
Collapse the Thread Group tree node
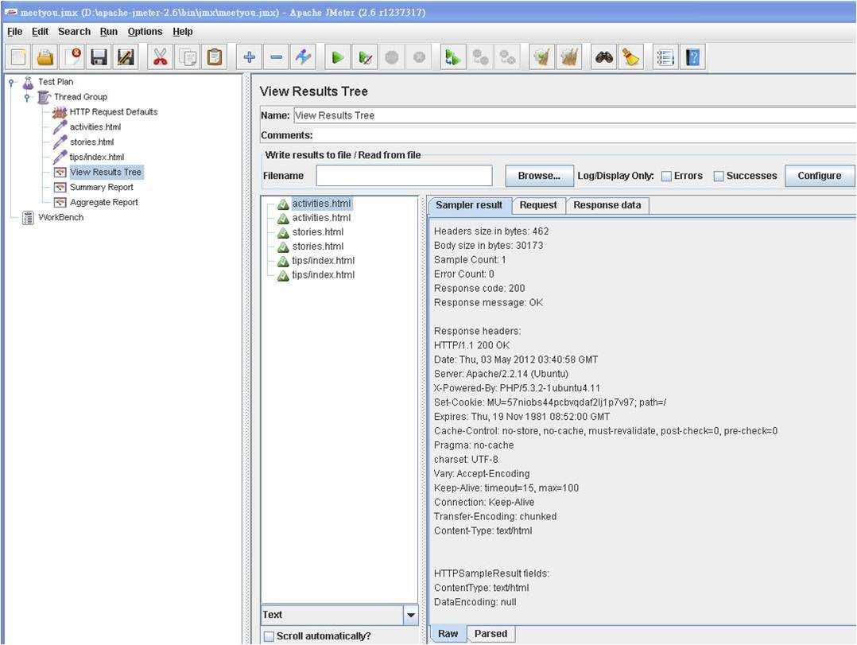(x=27, y=97)
